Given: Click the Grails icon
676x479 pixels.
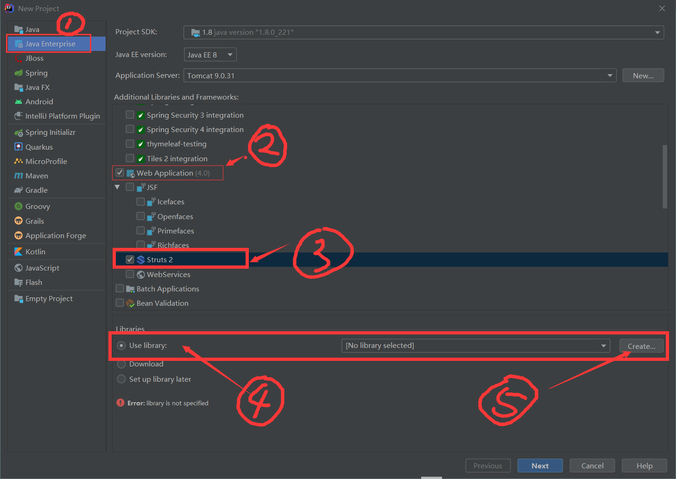Looking at the screenshot, I should click(x=19, y=221).
